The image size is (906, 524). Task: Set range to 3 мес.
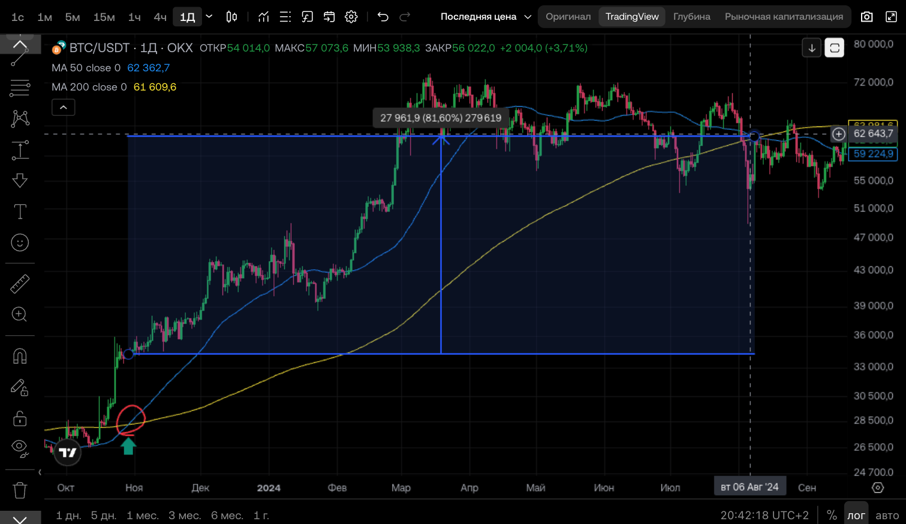click(185, 515)
